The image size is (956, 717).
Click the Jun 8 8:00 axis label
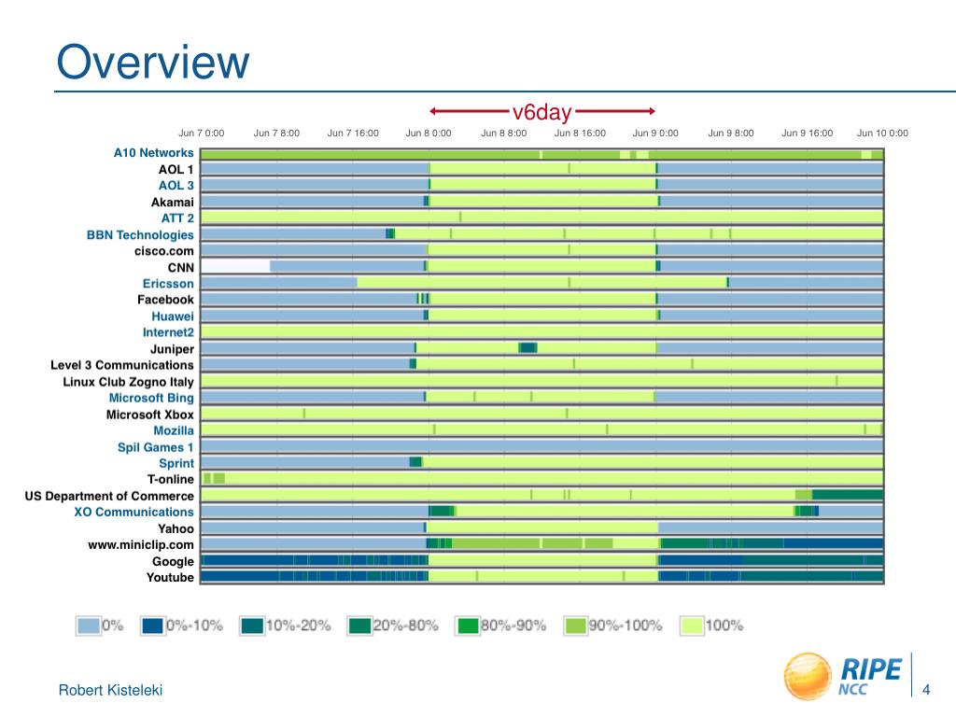[503, 133]
